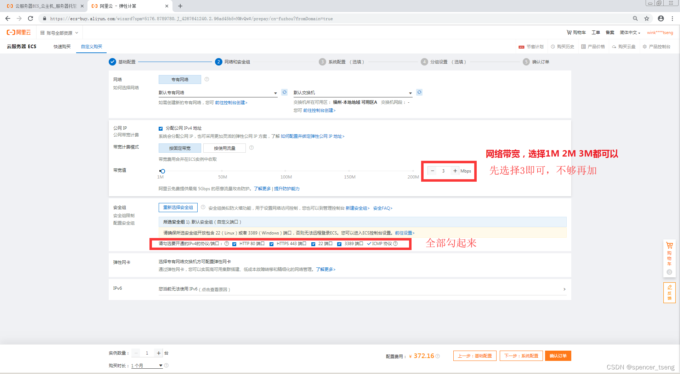Open 产品价格 from the toolbar
This screenshot has height=374, width=680.
[x=593, y=46]
